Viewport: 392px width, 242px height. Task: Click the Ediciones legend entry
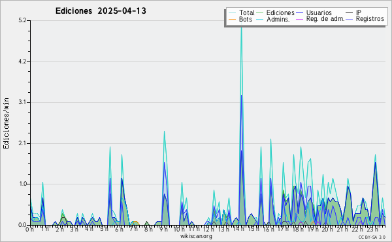click(280, 12)
